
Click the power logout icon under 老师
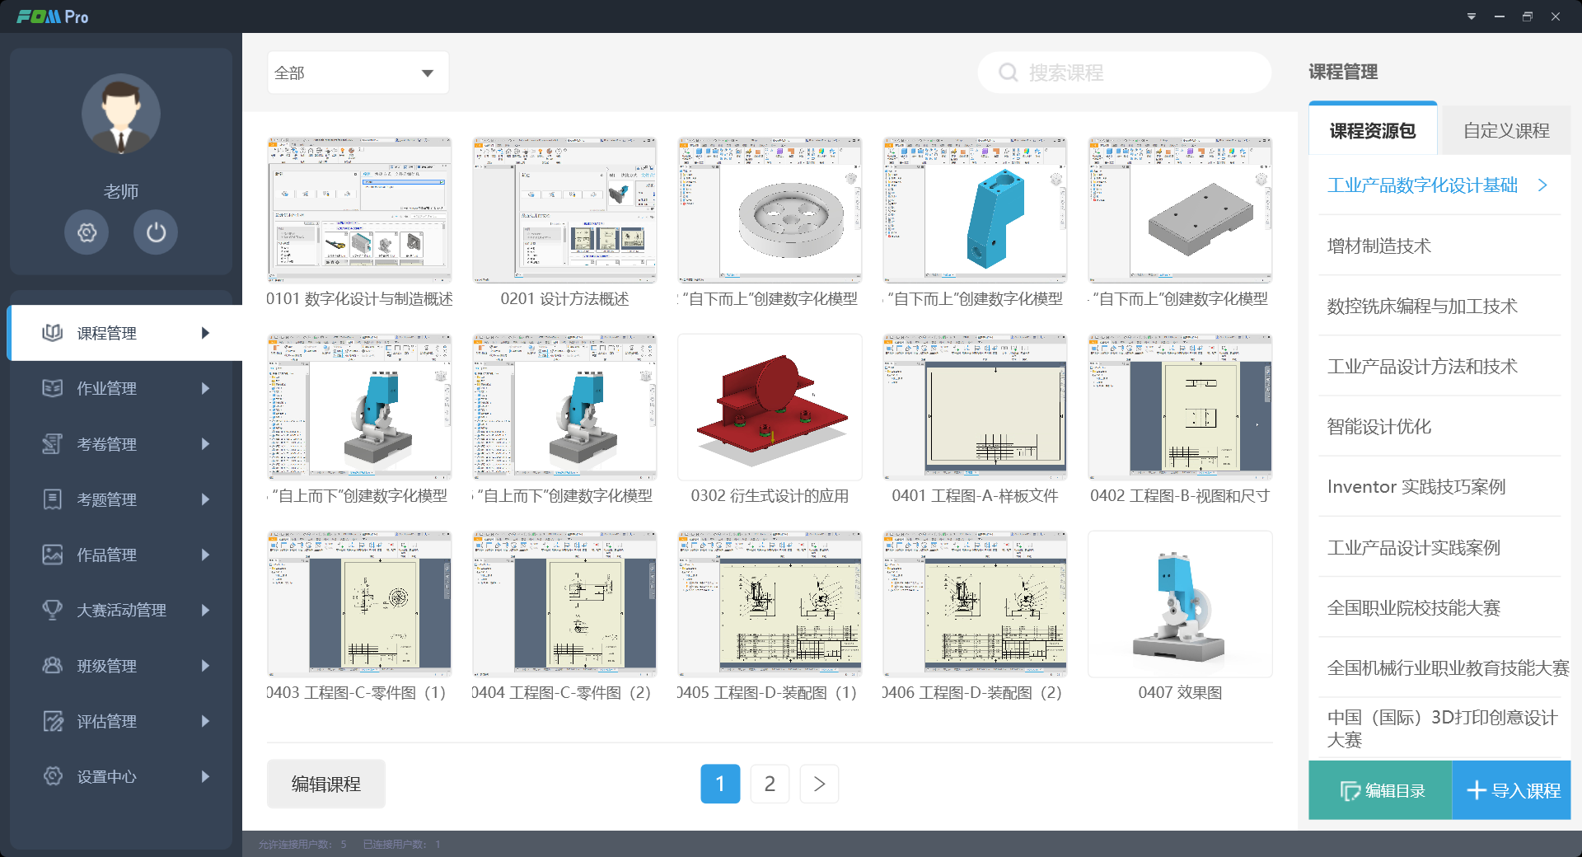click(x=156, y=233)
